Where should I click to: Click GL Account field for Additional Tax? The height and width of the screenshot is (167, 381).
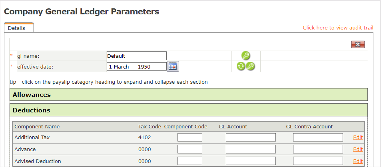click(x=251, y=138)
